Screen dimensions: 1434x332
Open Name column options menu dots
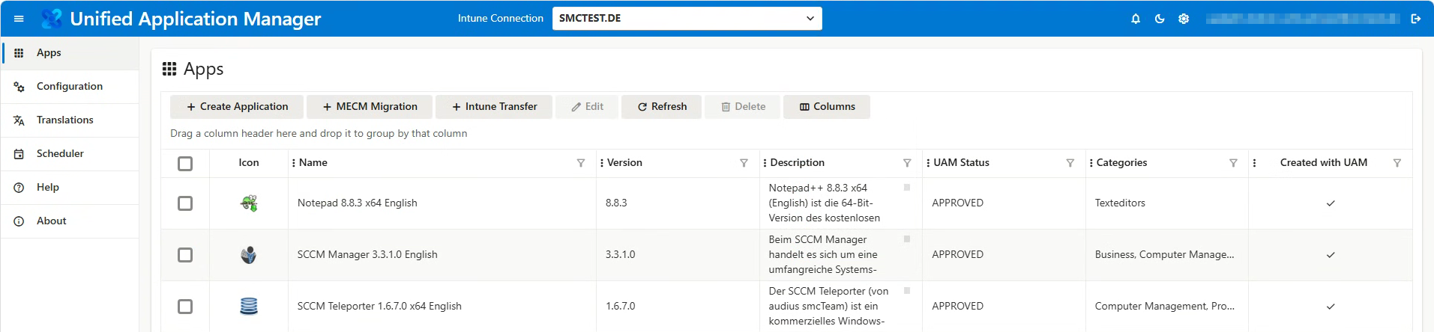click(293, 163)
